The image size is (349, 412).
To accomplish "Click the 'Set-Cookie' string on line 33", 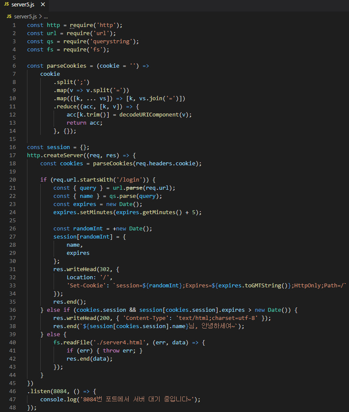I will (x=86, y=286).
